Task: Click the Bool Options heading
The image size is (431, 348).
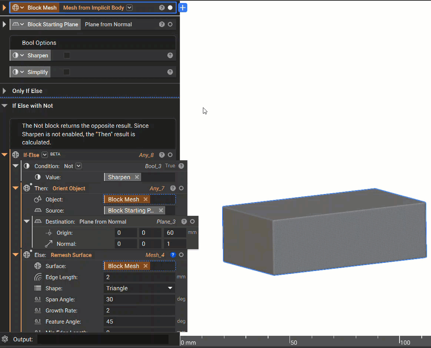Action: click(x=39, y=43)
